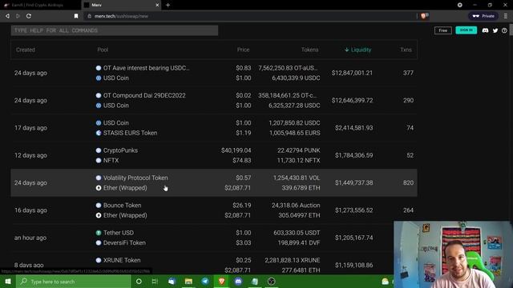
Task: Click the Windows taskbar search box
Action: click(73, 282)
